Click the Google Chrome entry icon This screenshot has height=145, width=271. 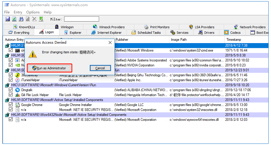pyautogui.click(x=17, y=105)
